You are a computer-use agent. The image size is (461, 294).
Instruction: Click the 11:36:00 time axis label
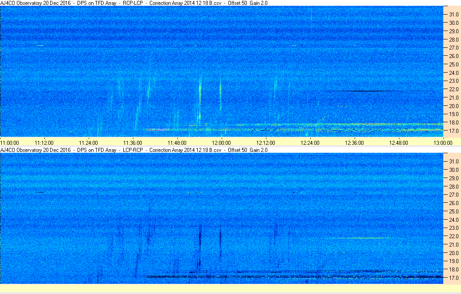[133, 143]
